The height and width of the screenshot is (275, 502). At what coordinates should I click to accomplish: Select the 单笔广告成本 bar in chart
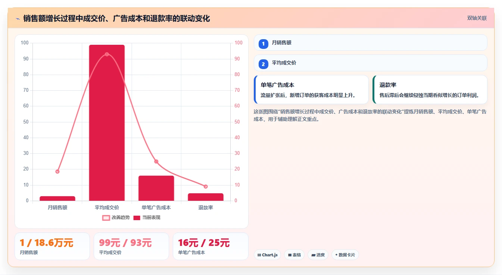[156, 188]
